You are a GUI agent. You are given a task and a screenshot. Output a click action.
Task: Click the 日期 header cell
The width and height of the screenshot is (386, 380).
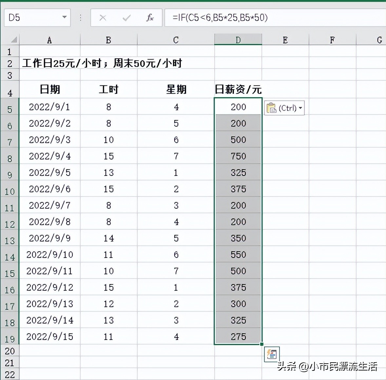pyautogui.click(x=50, y=89)
